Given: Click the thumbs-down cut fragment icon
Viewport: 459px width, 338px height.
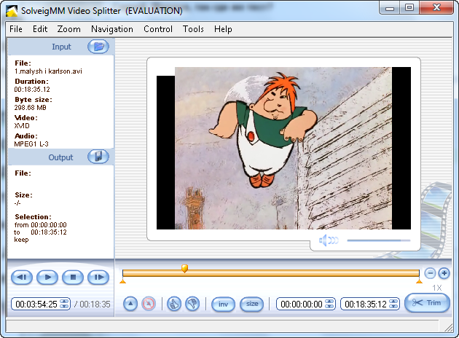Looking at the screenshot, I should pos(192,304).
